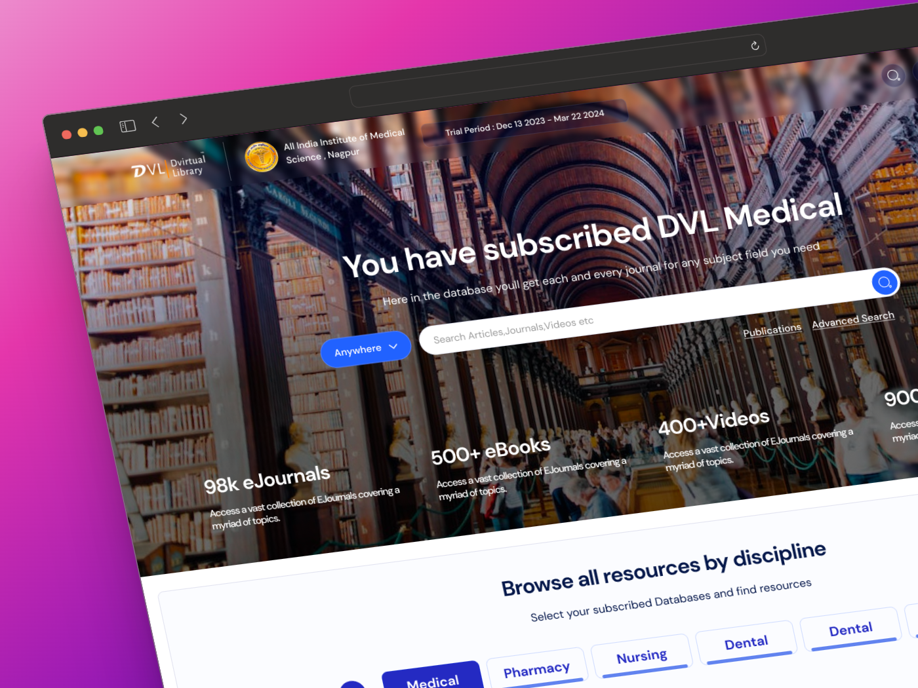Close the window with the red button
This screenshot has width=918, height=688.
click(66, 134)
